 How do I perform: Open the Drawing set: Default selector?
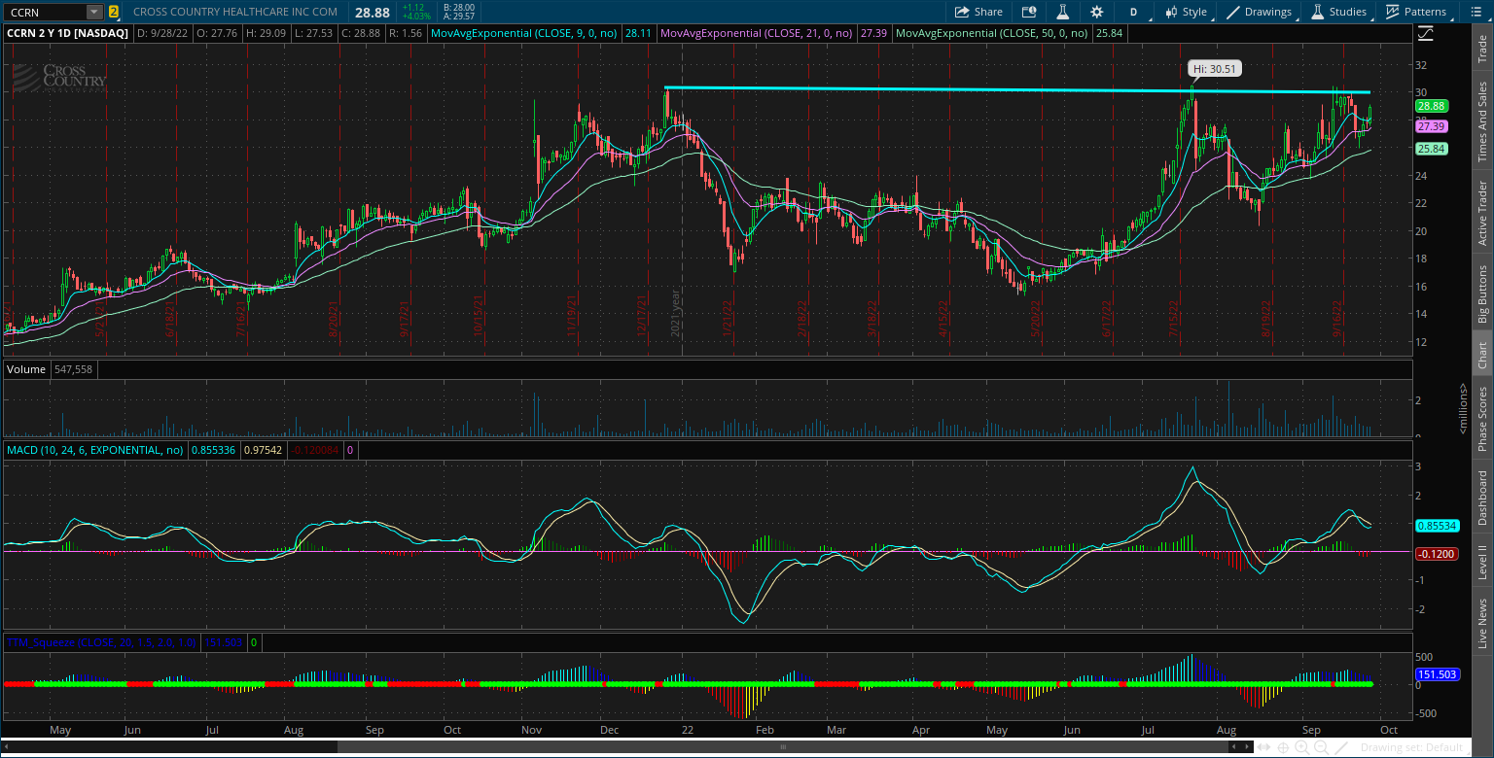pyautogui.click(x=1411, y=747)
